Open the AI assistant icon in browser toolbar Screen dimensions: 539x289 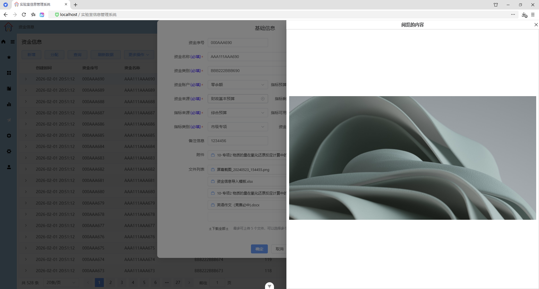42,15
